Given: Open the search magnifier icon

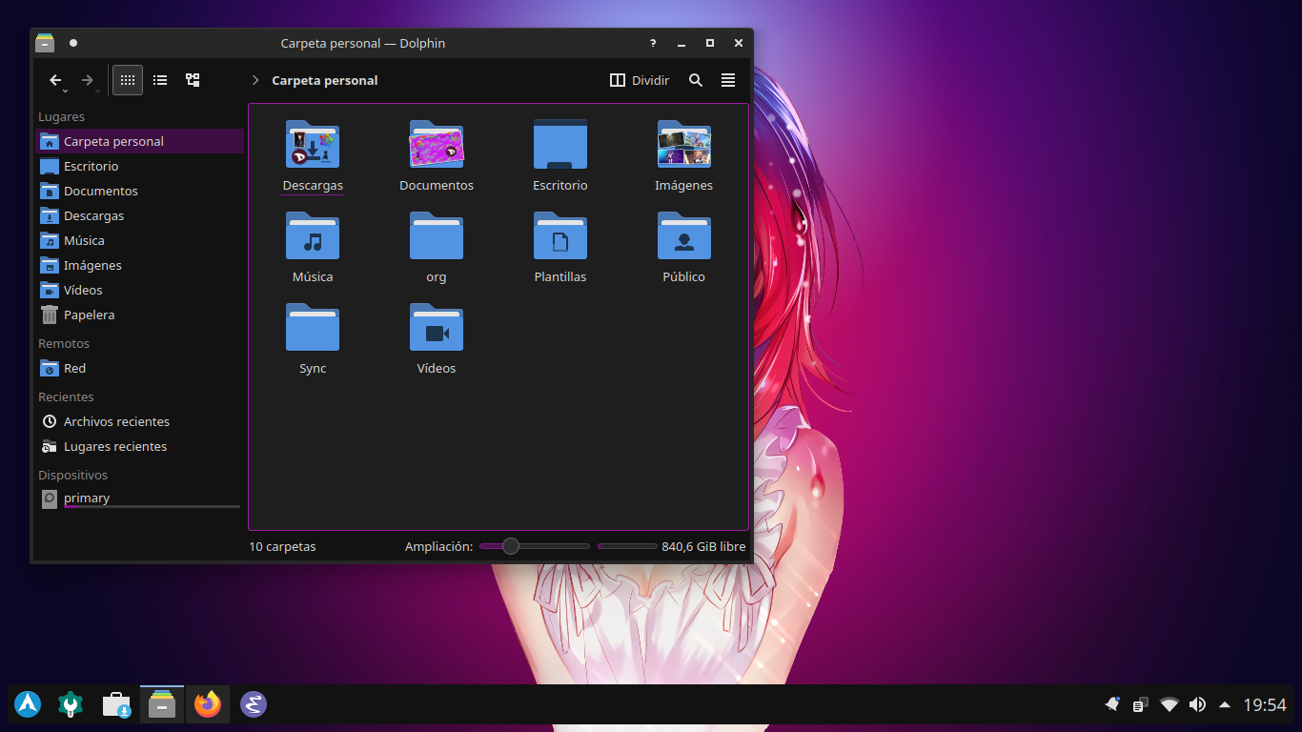Looking at the screenshot, I should (x=696, y=81).
